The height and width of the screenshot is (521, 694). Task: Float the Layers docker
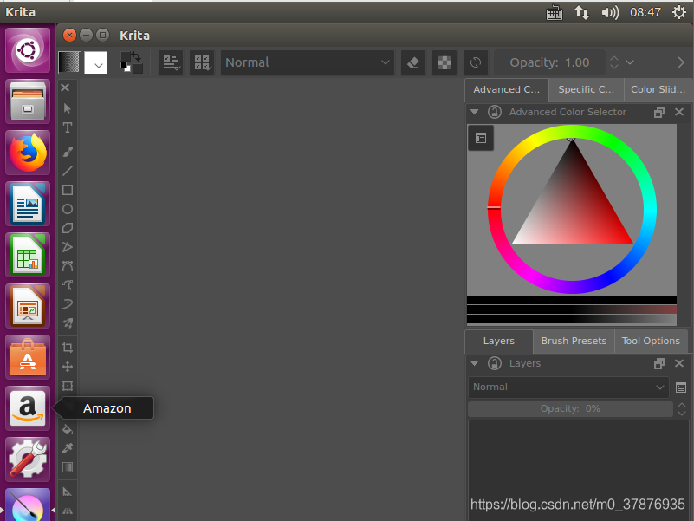[x=659, y=364]
